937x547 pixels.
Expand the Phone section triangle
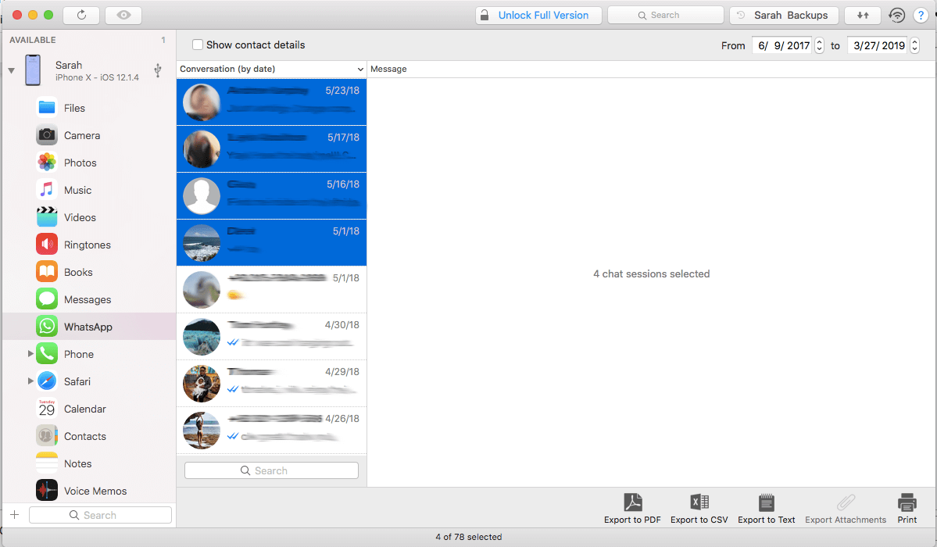click(30, 354)
